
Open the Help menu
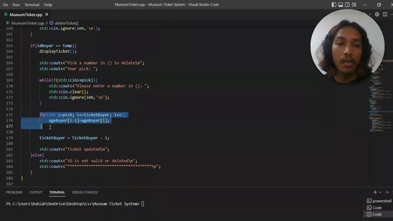pyautogui.click(x=48, y=5)
